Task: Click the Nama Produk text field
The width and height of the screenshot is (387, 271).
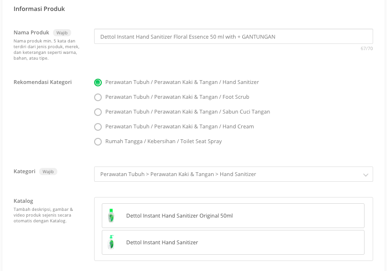Action: (x=234, y=36)
